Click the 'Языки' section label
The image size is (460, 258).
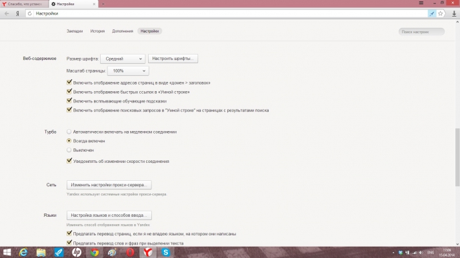[50, 215]
